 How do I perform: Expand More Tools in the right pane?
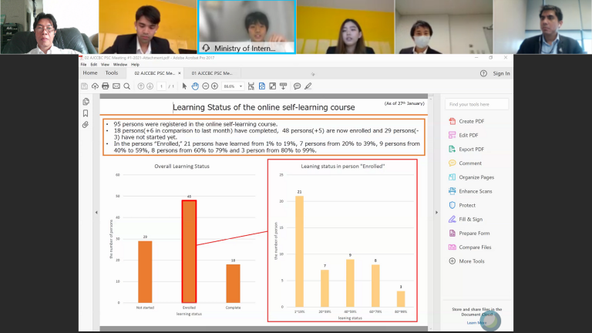[x=471, y=261]
